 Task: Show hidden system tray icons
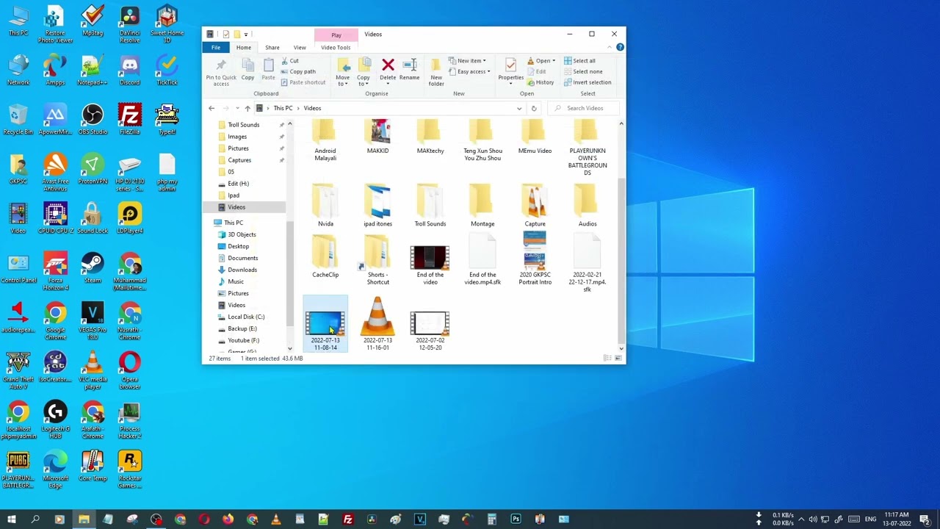tap(801, 519)
